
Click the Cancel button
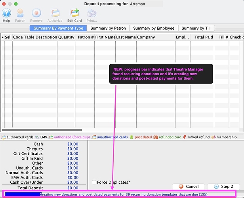click(x=189, y=187)
